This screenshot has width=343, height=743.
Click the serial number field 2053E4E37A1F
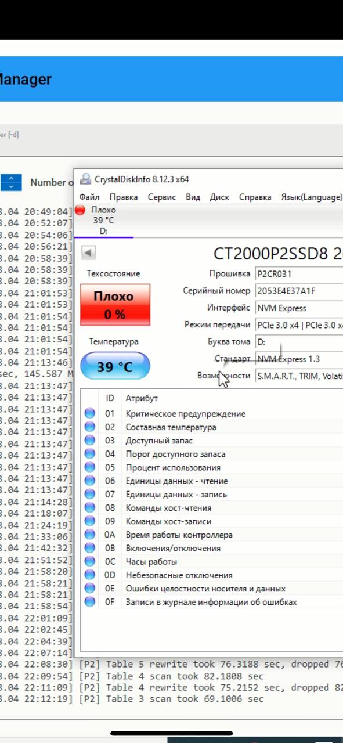point(299,291)
